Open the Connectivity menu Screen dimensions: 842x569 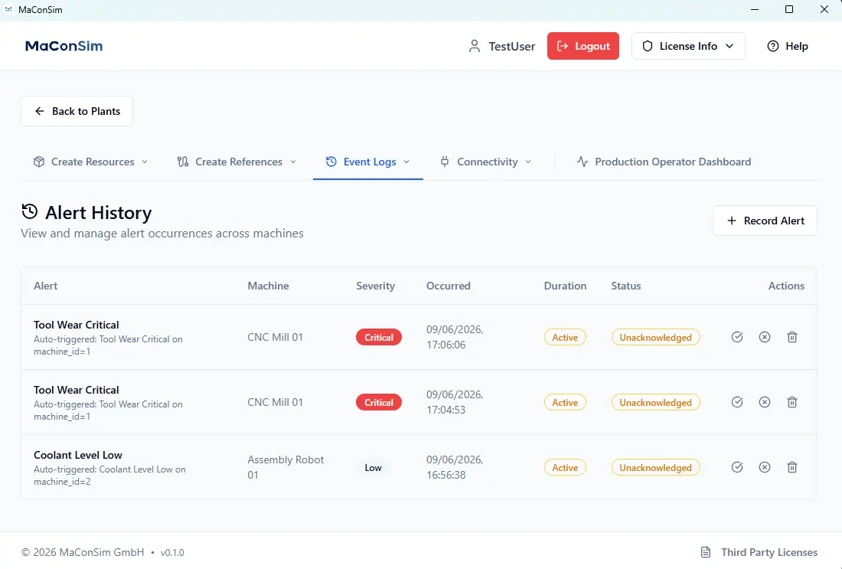click(x=486, y=162)
